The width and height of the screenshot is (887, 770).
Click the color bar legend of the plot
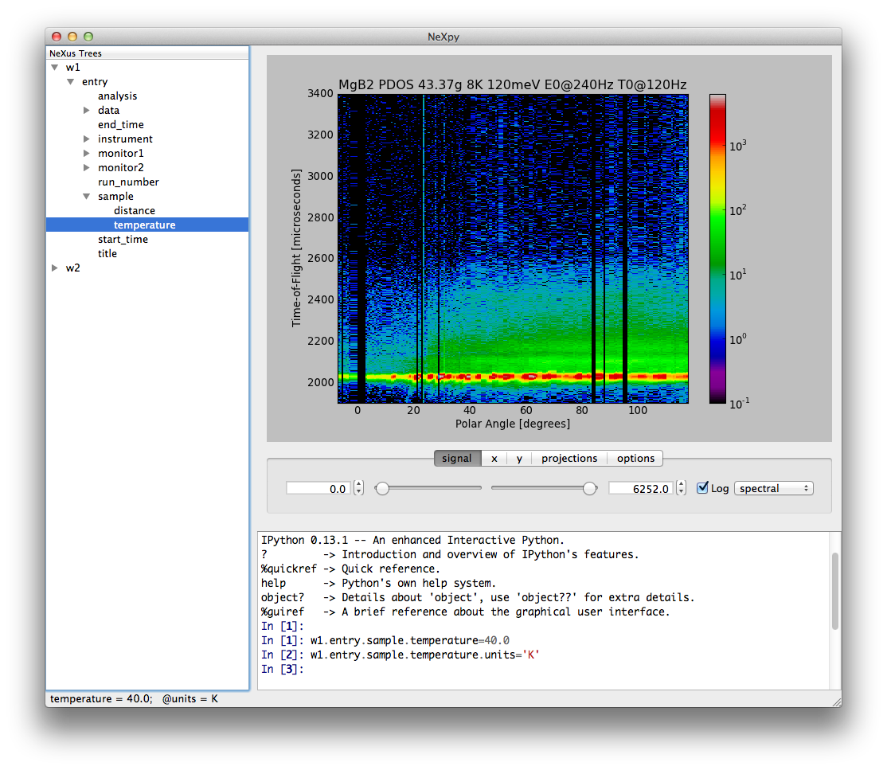coord(717,249)
